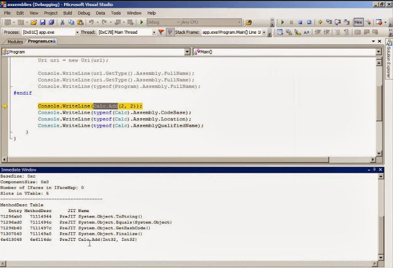Click the Step Over icon
The width and height of the screenshot is (393, 268).
point(338,22)
